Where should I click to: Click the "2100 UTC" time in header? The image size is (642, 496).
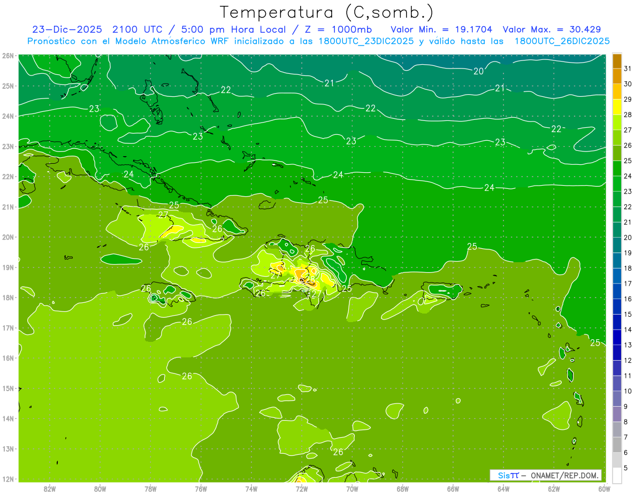point(136,29)
